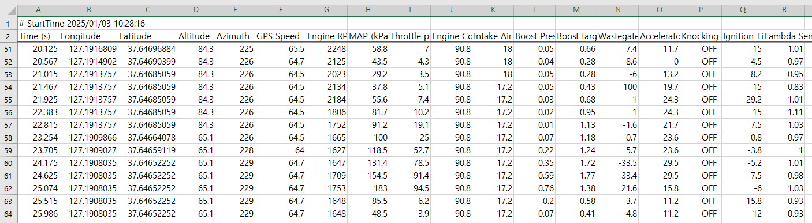812x223 pixels.
Task: Click cell with Engine RPM value 2248
Action: pyautogui.click(x=327, y=49)
